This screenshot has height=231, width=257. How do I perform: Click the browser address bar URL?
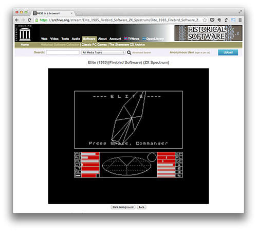[x=120, y=20]
